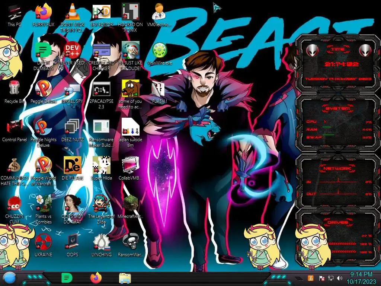Click the orange tray icon

point(311,278)
